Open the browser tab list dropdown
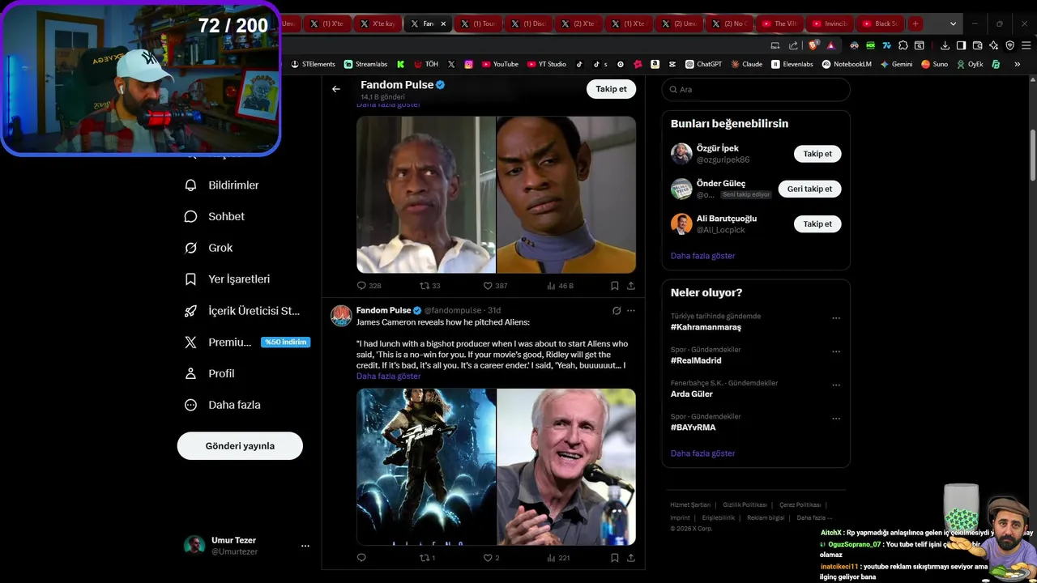Screen dimensions: 1037x583 [953, 23]
